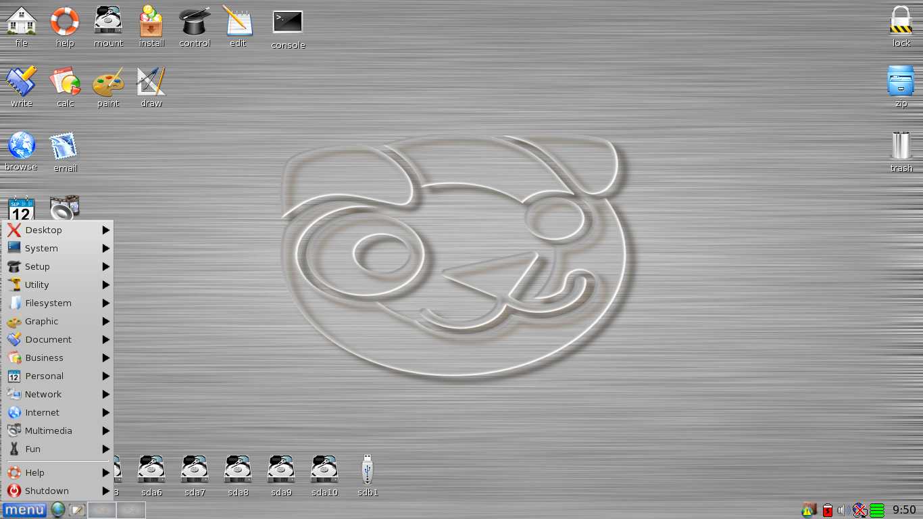Open the trash can icon
The image size is (923, 519).
(x=901, y=145)
